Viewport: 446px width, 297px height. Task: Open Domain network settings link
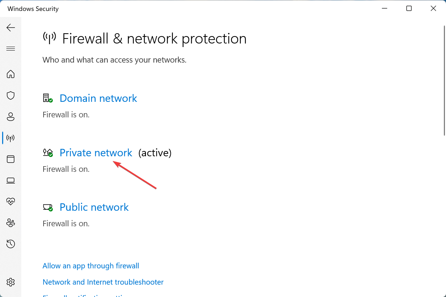click(x=98, y=98)
